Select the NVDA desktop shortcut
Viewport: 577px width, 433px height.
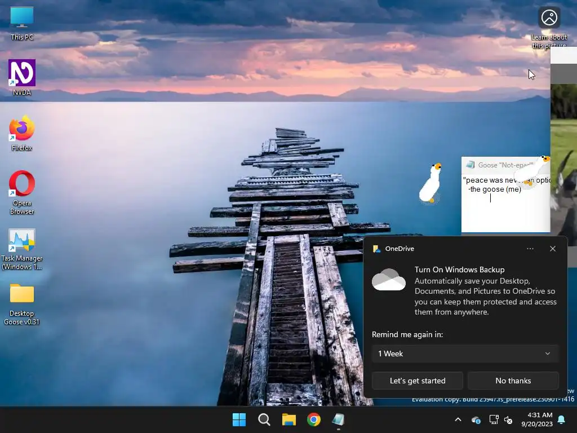coord(22,77)
